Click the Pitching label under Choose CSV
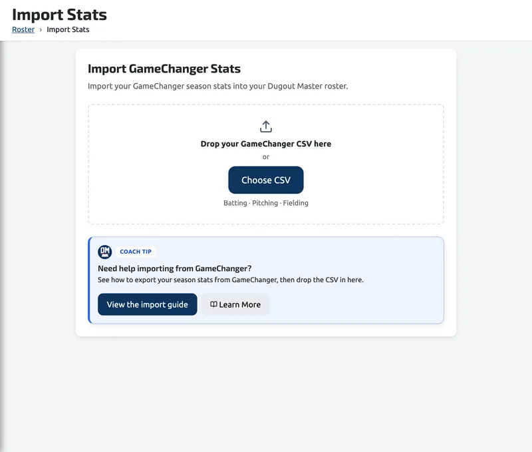The height and width of the screenshot is (452, 532). click(265, 203)
